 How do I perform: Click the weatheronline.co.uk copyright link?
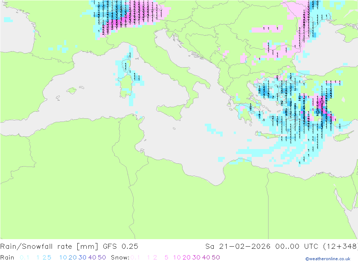pyautogui.click(x=328, y=259)
